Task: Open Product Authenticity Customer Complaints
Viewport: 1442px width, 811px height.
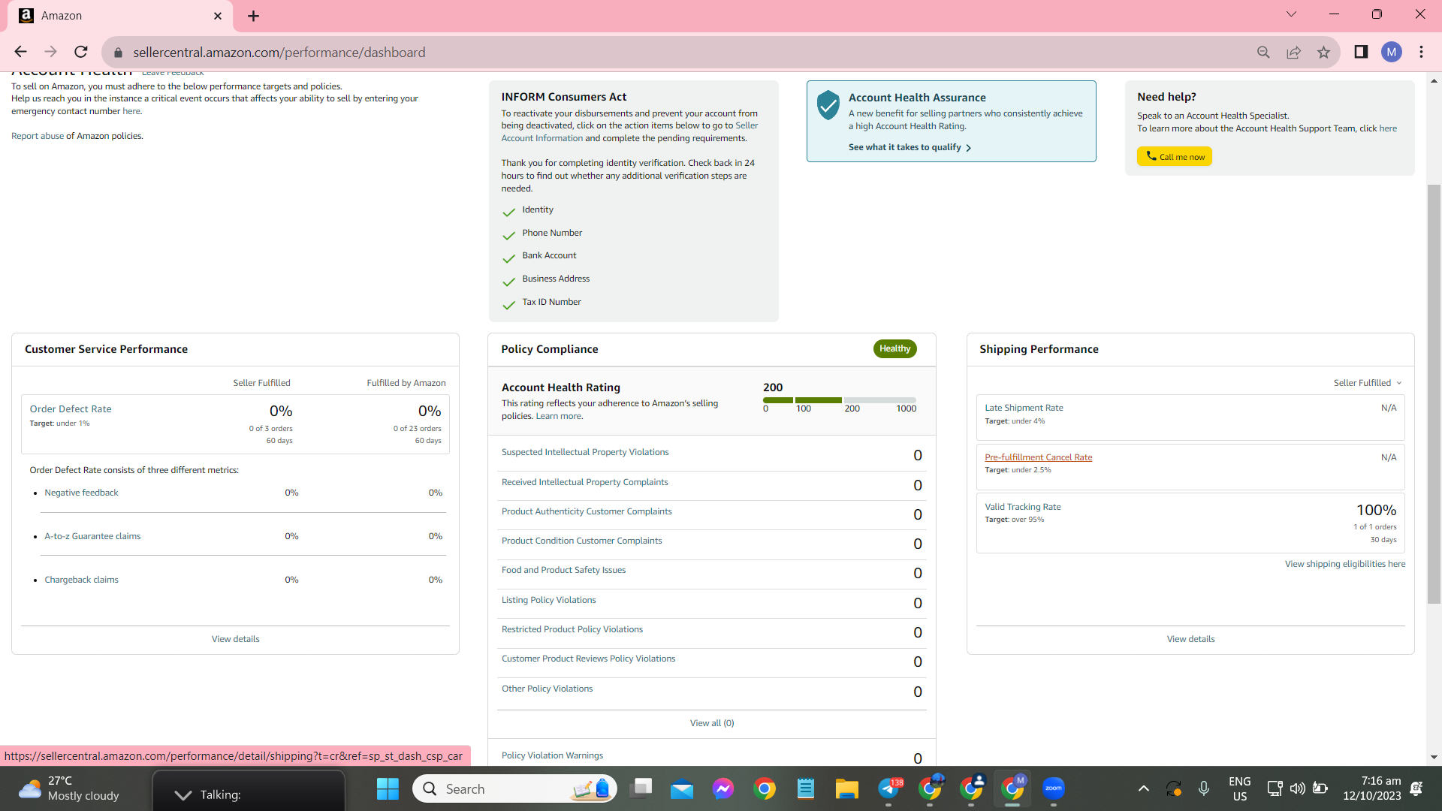Action: pos(587,511)
